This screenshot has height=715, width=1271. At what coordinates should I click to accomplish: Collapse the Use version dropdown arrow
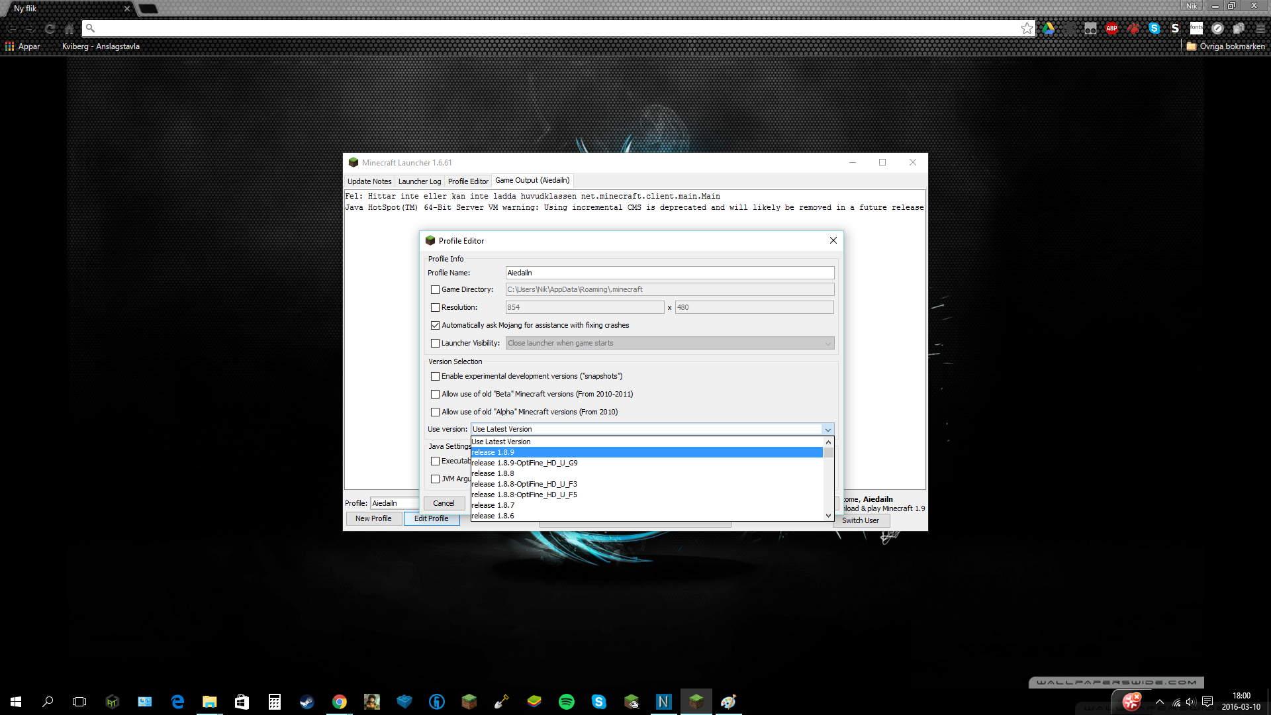(x=827, y=430)
